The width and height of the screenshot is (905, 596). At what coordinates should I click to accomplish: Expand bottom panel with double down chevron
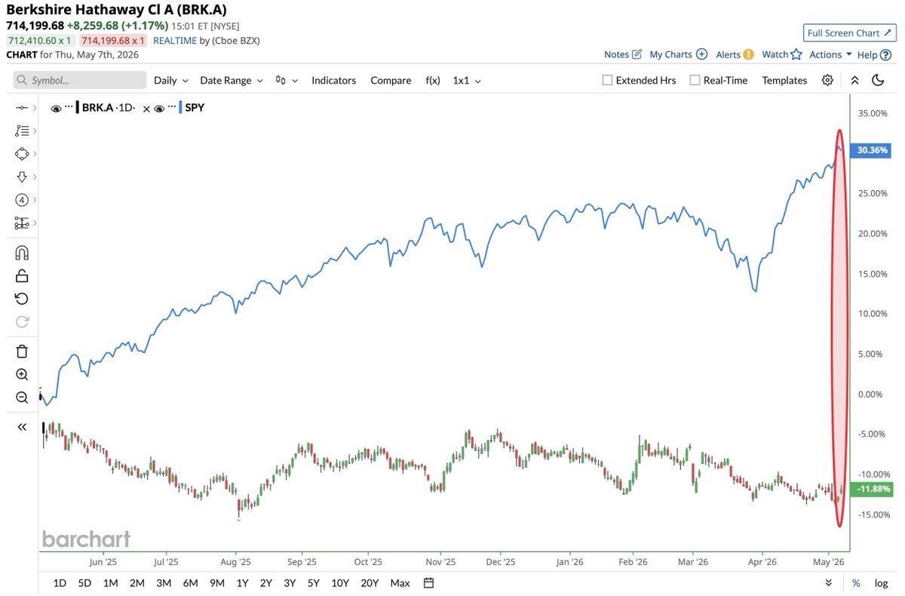(x=828, y=582)
